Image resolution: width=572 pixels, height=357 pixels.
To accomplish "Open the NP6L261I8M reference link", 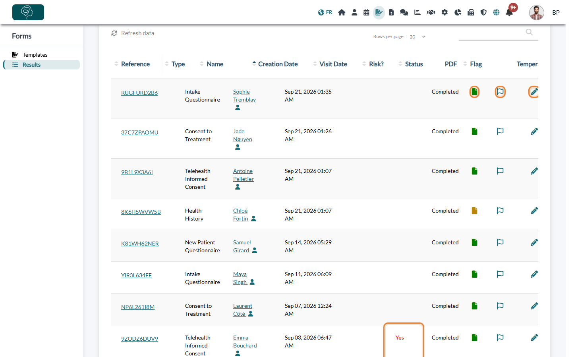I will click(x=138, y=307).
